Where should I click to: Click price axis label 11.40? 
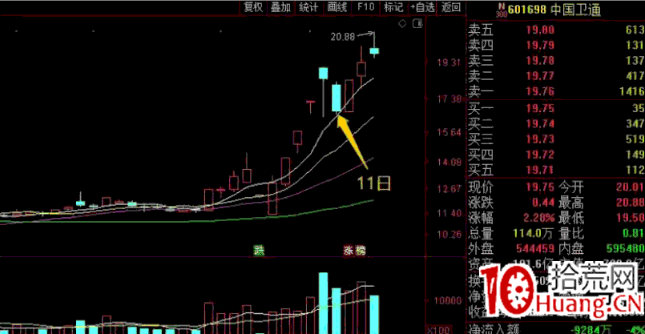tap(449, 213)
